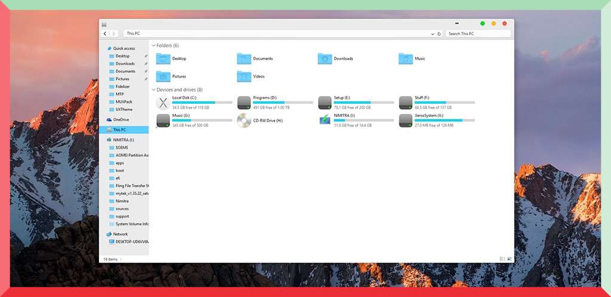Click "345 GB free of 500 GB" text

pos(190,125)
